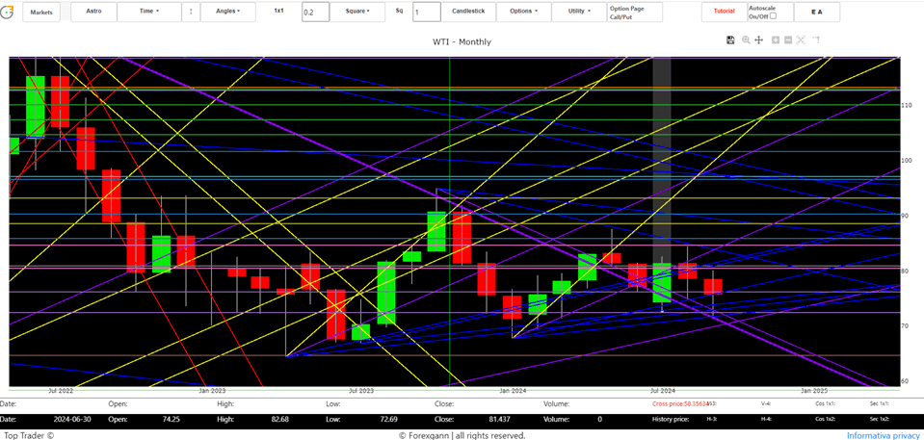Expand the Angles dropdown
Screen dimensions: 924x440
click(228, 12)
